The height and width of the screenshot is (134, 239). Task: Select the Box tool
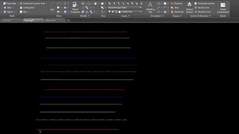click(23, 12)
